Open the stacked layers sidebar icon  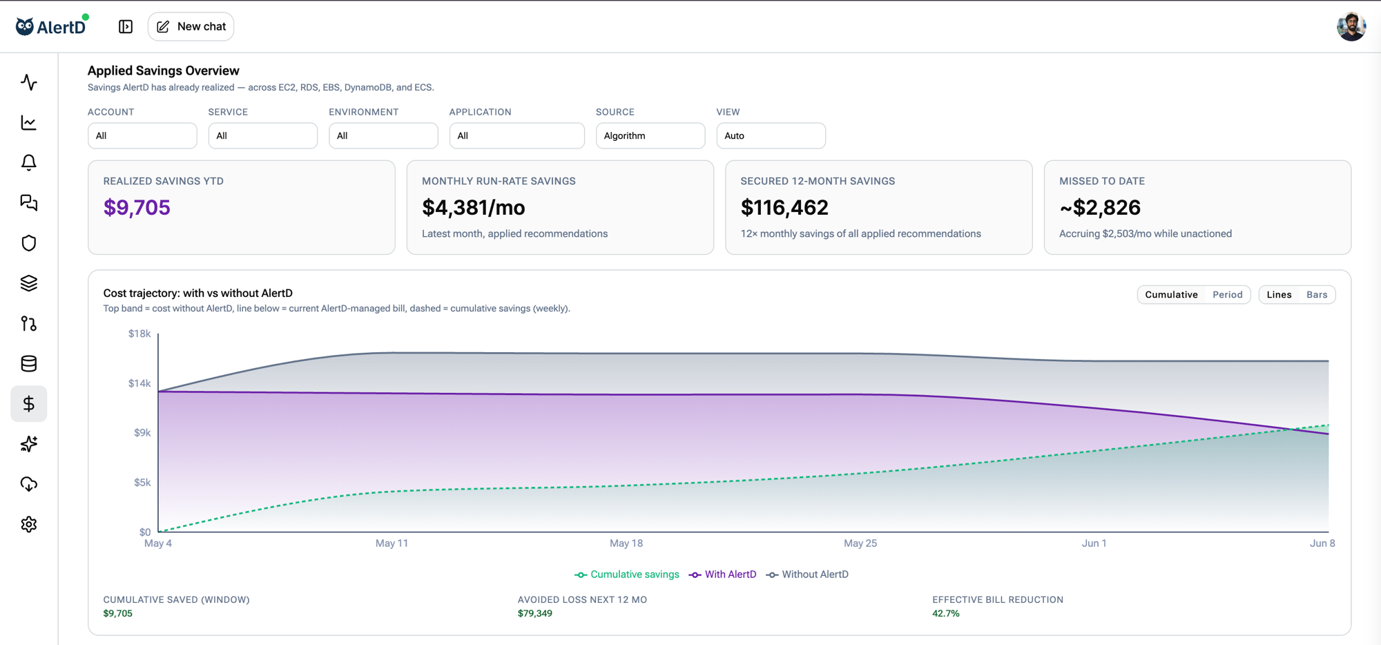pyautogui.click(x=29, y=283)
